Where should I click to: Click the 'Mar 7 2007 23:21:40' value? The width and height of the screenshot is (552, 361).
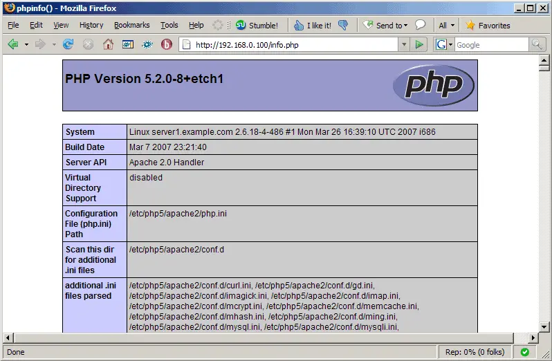click(x=168, y=147)
